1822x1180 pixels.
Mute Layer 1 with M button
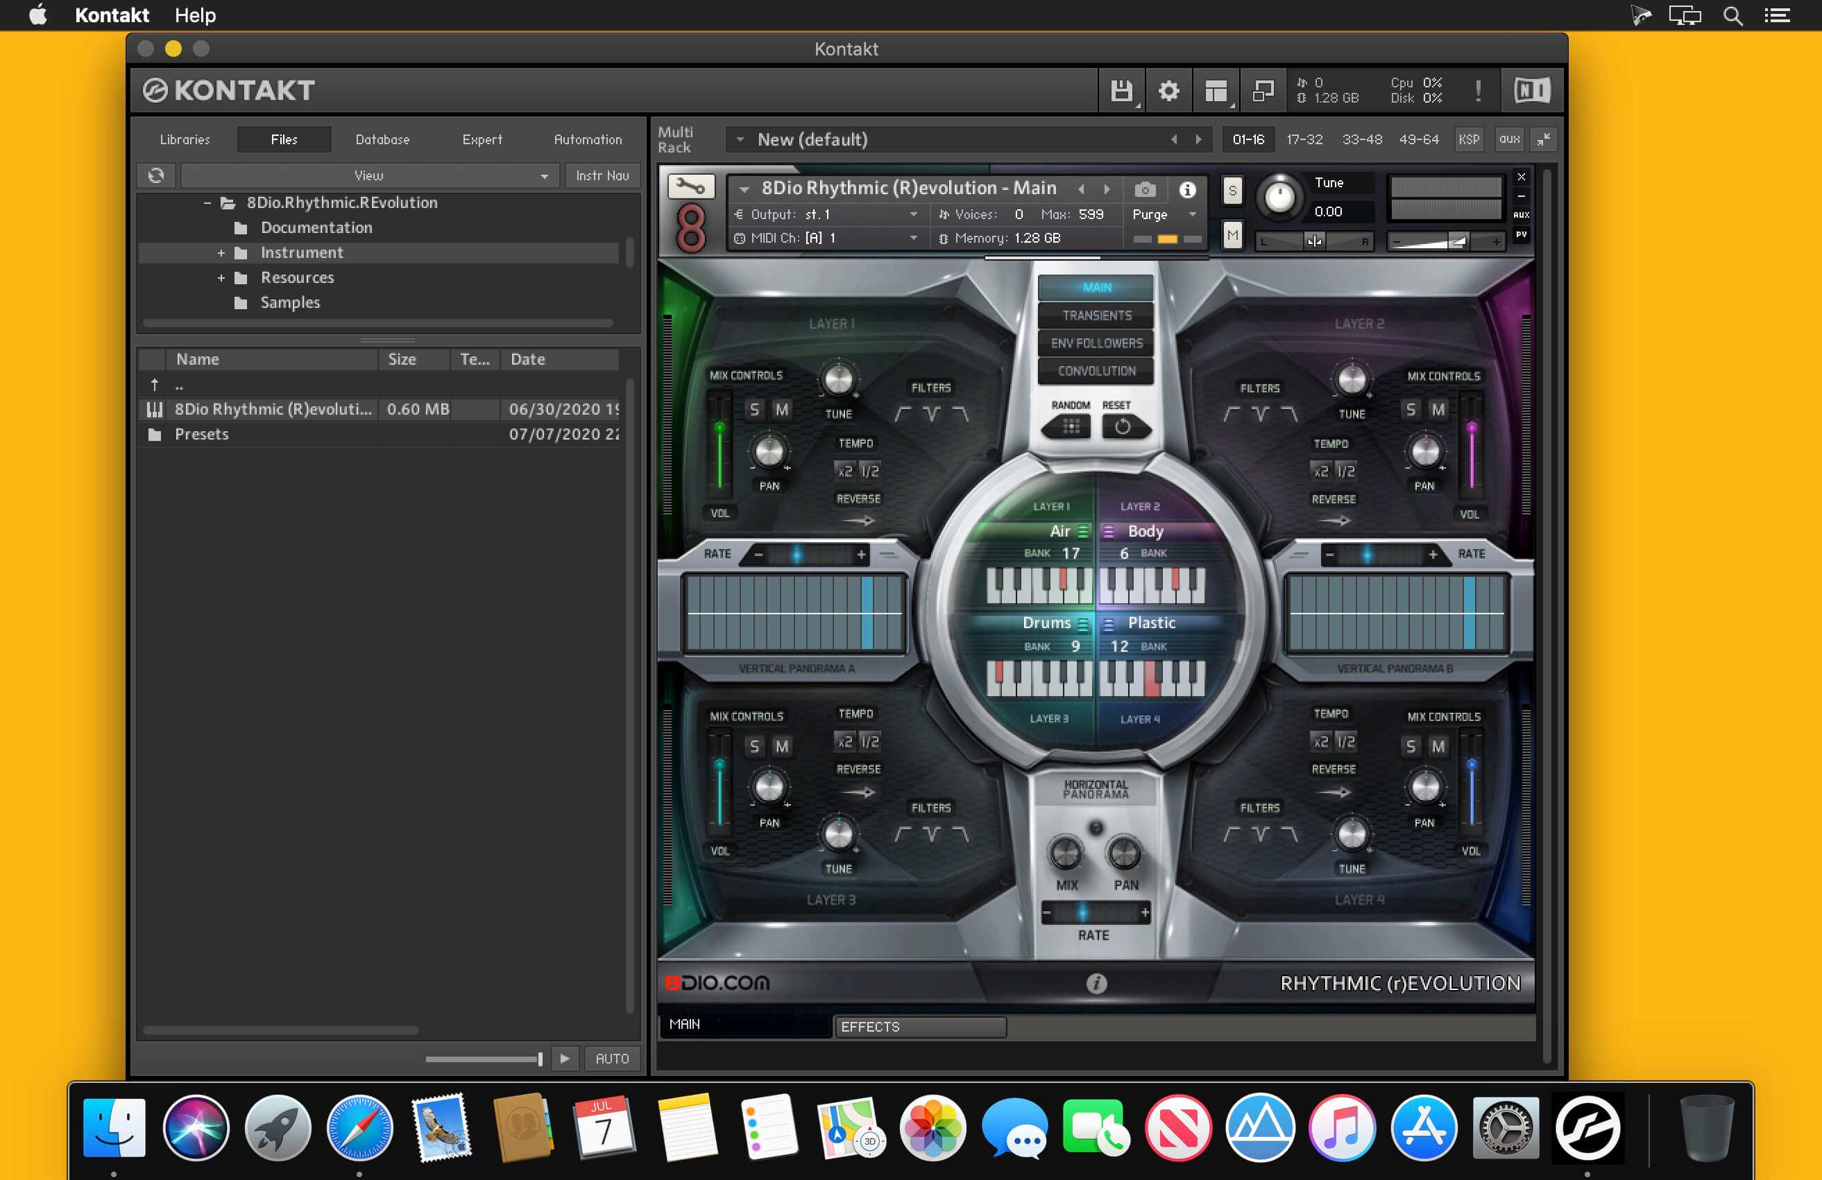click(x=782, y=409)
